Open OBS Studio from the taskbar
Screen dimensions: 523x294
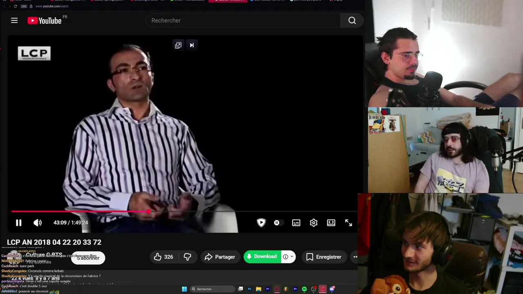[313, 289]
